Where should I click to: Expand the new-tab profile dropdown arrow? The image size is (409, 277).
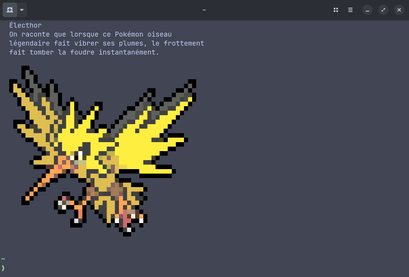(22, 10)
